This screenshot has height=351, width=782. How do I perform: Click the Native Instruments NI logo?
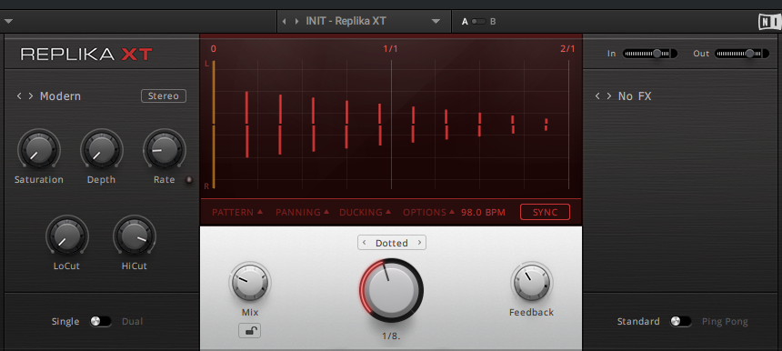coord(769,22)
